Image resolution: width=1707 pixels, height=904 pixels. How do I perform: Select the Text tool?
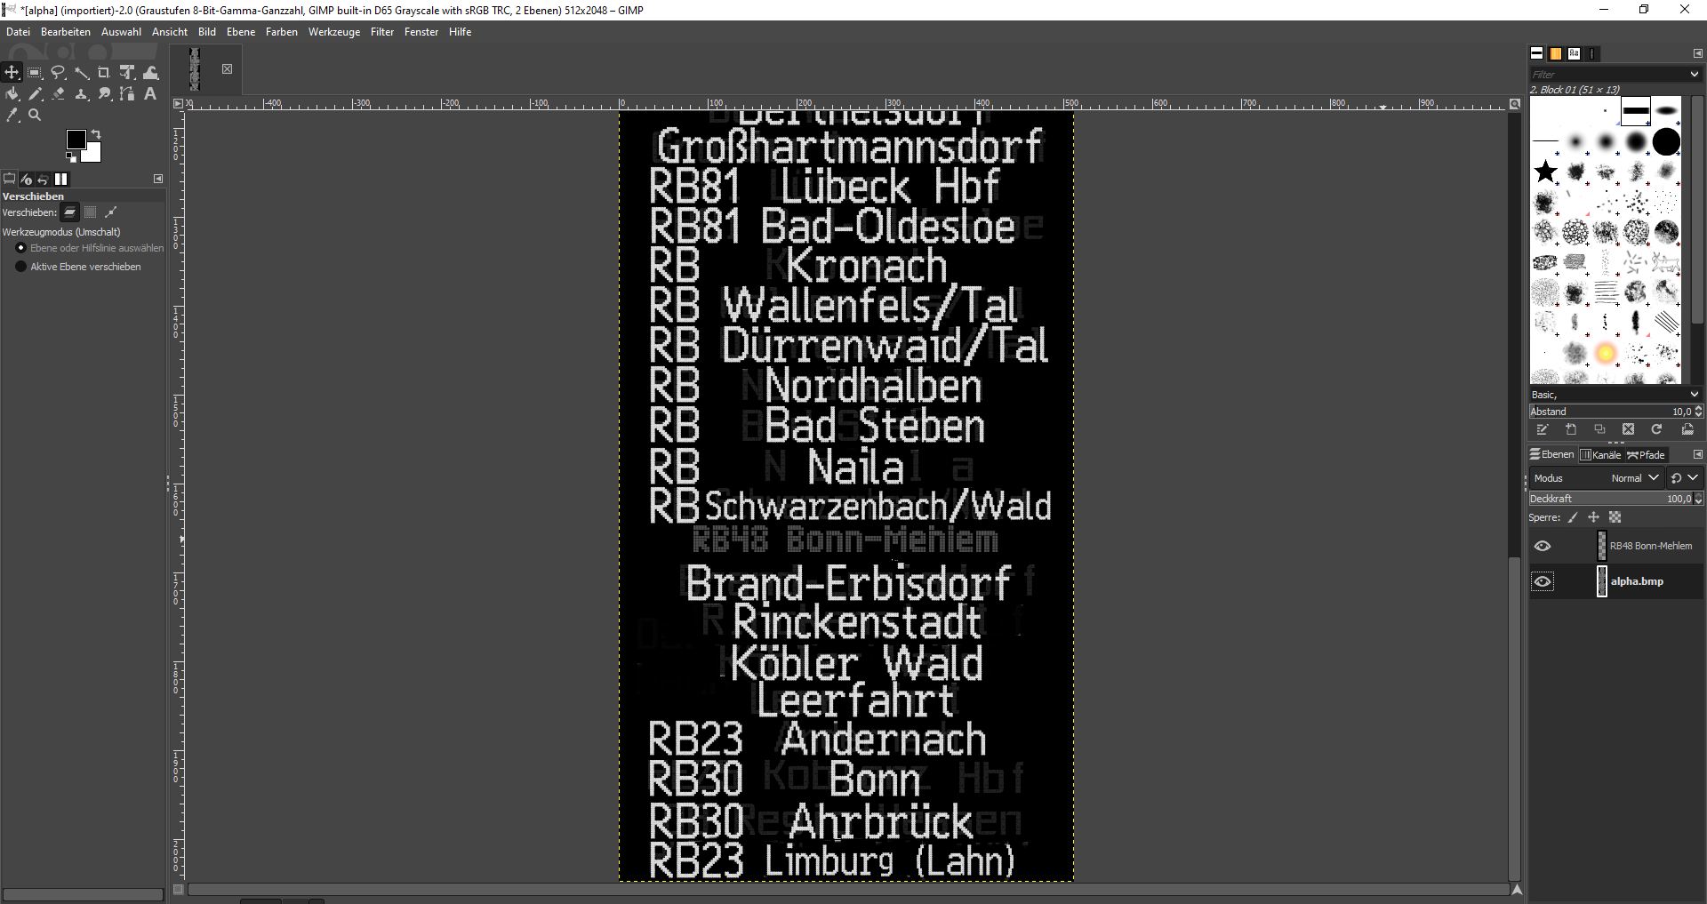click(150, 94)
